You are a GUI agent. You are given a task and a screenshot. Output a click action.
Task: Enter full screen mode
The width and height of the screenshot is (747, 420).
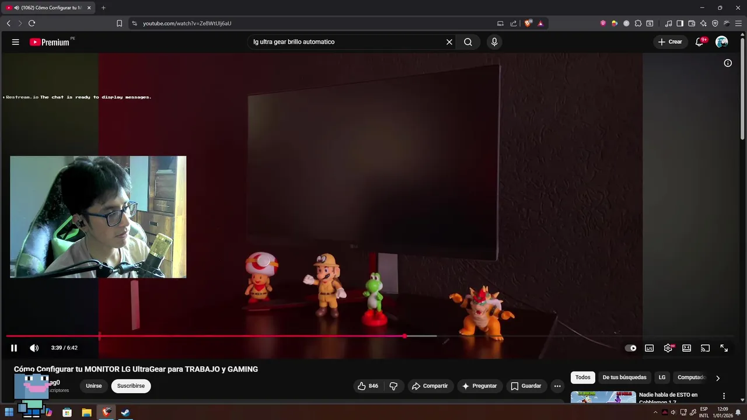pyautogui.click(x=724, y=348)
